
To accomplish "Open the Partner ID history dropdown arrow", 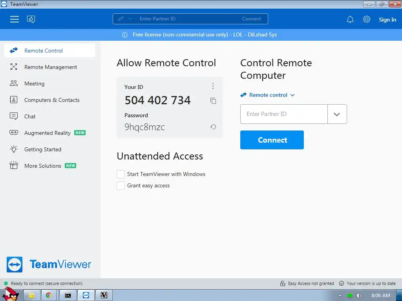I will (337, 114).
